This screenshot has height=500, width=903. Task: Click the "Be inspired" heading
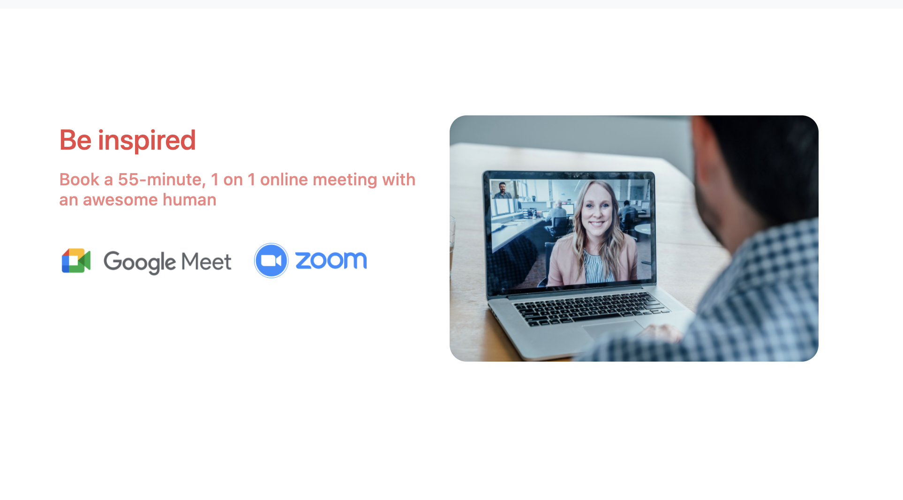tap(127, 140)
